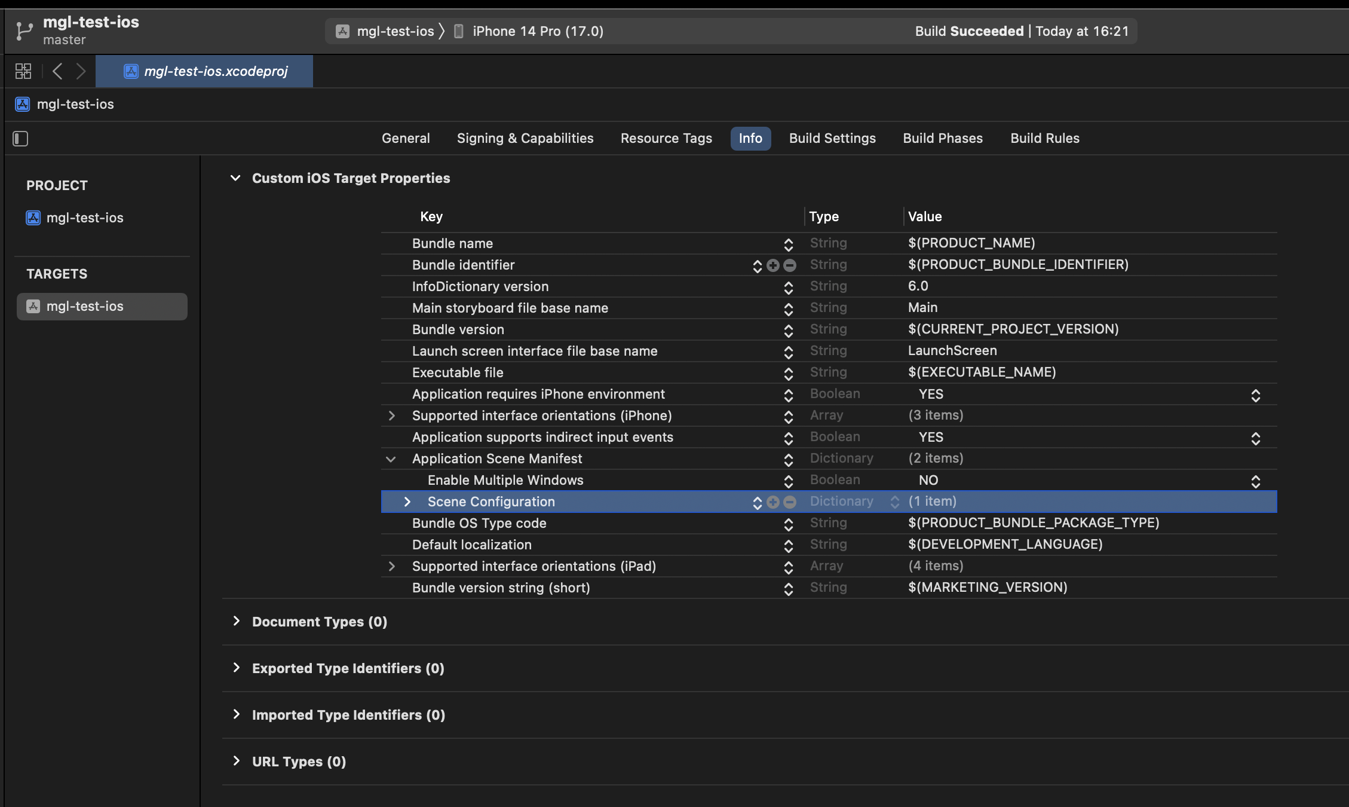This screenshot has height=807, width=1349.
Task: Switch to the General tab
Action: click(x=406, y=138)
